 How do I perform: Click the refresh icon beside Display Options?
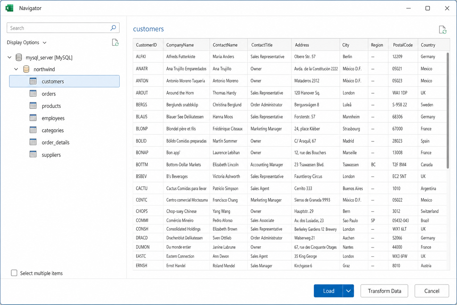[x=115, y=43]
